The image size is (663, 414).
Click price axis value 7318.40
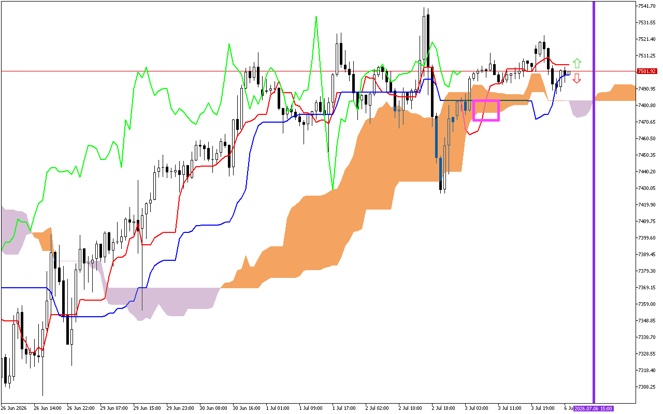tap(647, 371)
